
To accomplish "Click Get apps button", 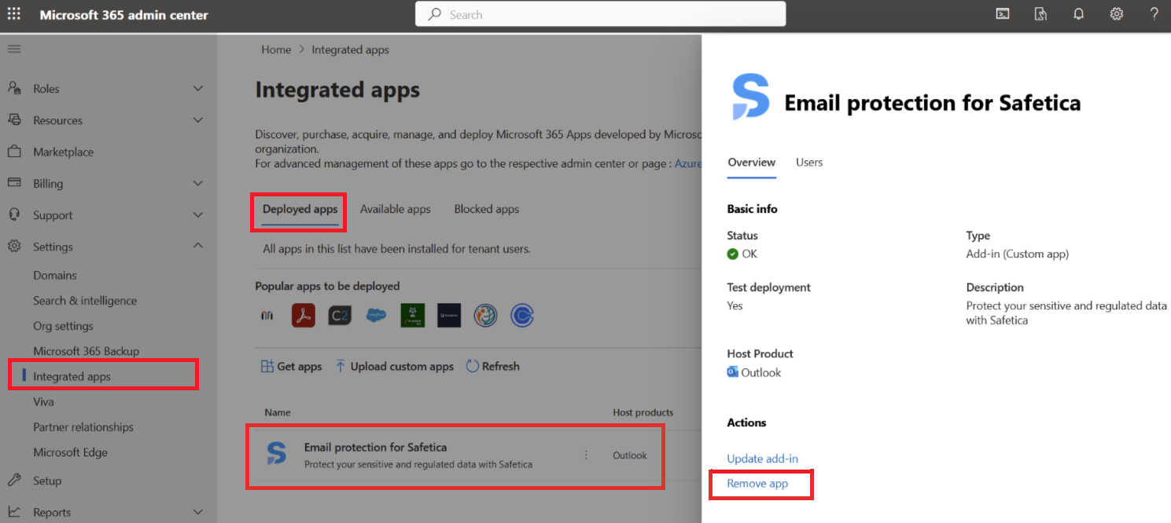I will coord(291,366).
